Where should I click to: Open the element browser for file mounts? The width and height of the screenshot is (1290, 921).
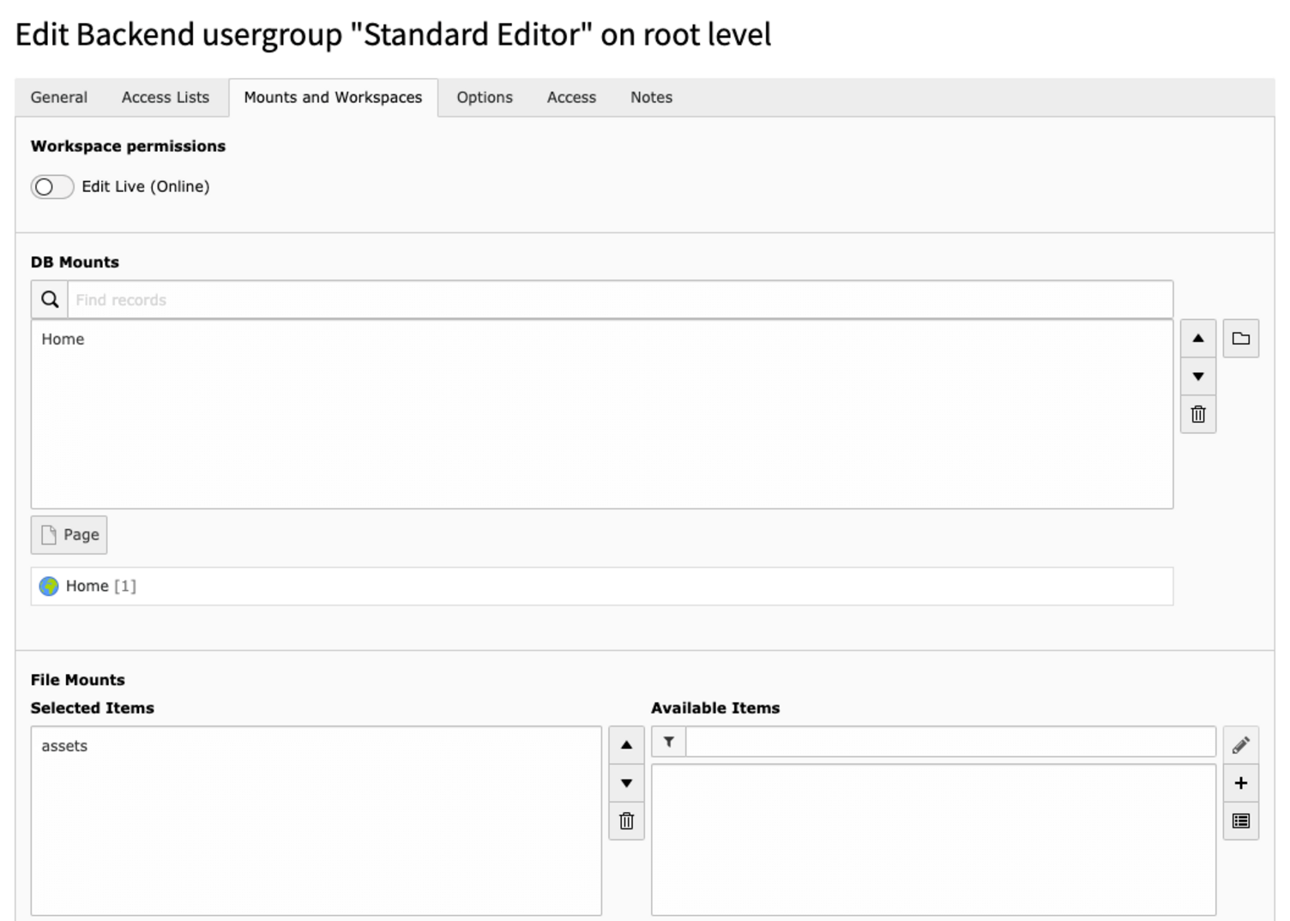1241,821
